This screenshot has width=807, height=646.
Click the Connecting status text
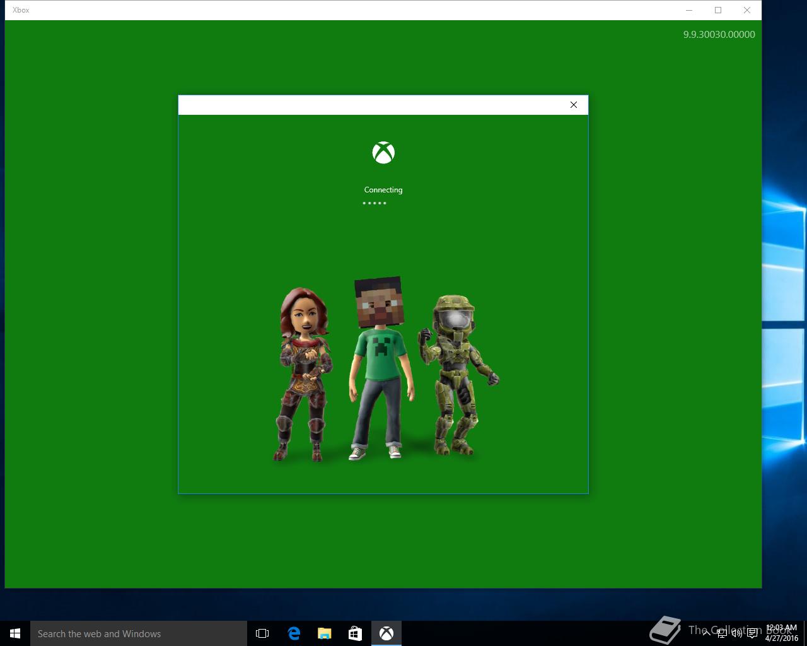coord(383,190)
